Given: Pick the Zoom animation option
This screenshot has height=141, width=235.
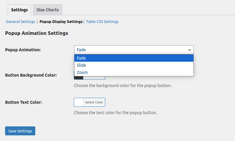Looking at the screenshot, I should click(134, 72).
